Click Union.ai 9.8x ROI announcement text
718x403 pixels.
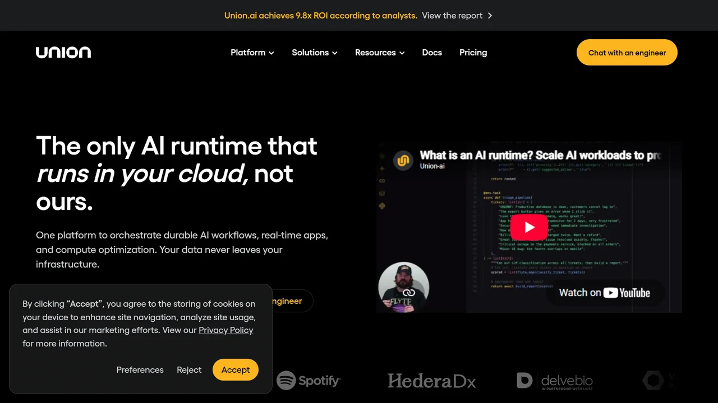point(321,16)
